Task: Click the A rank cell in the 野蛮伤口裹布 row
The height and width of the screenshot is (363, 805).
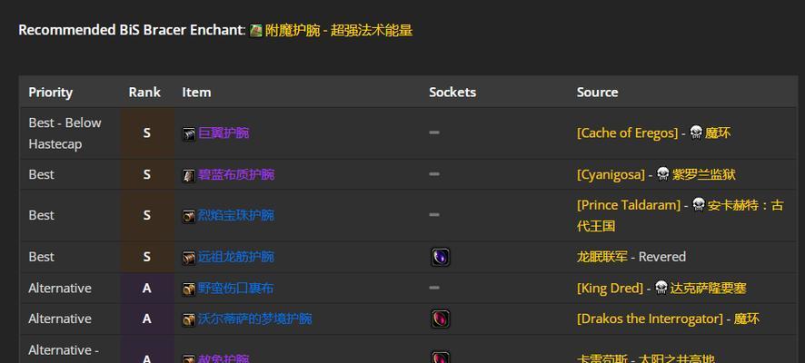Action: coord(147,289)
